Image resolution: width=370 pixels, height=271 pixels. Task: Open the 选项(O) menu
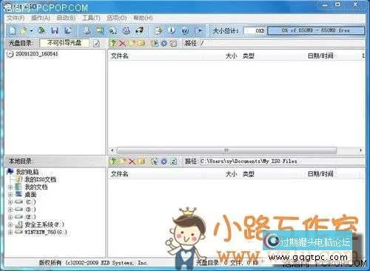click(117, 18)
